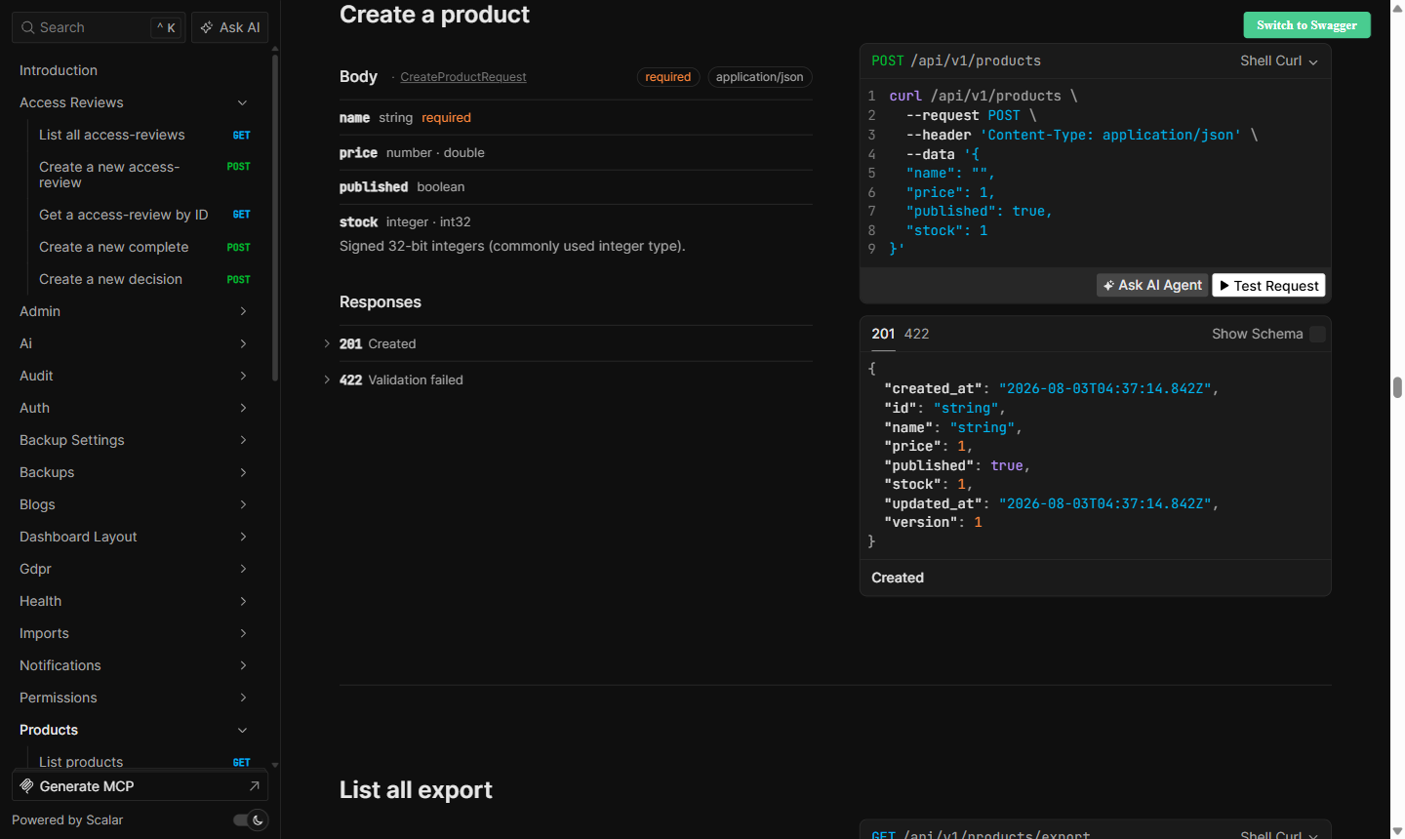Click the published boolean field

click(576, 187)
